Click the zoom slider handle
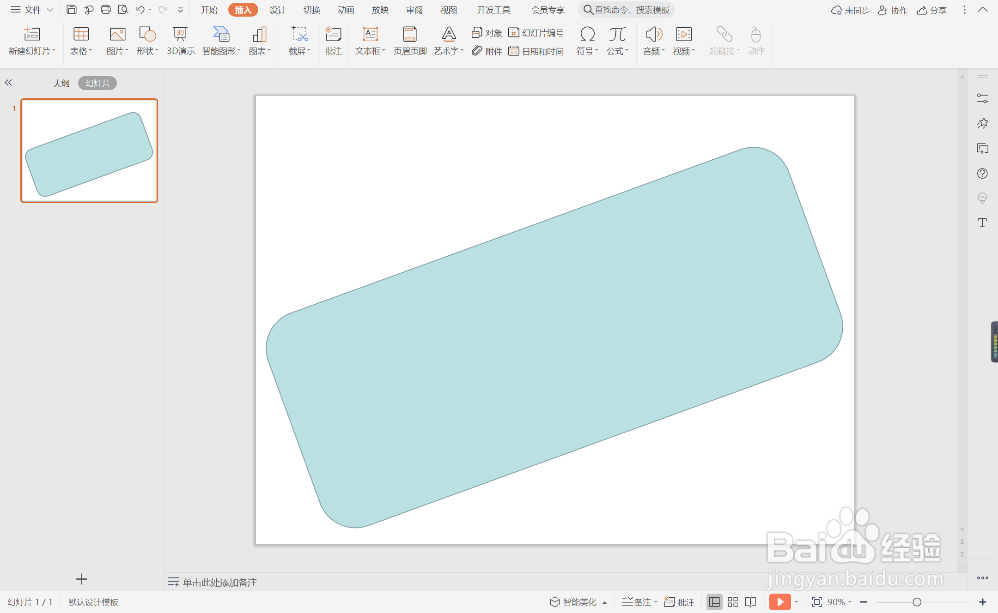This screenshot has height=613, width=998. pos(917,602)
